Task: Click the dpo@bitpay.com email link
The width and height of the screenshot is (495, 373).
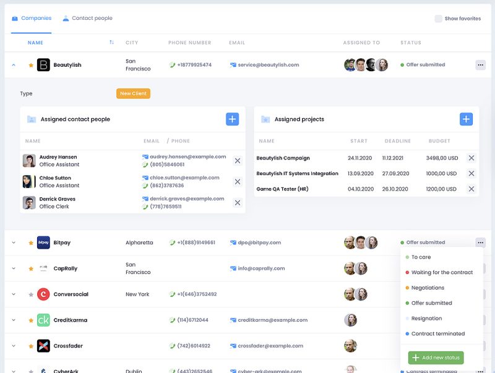Action: pos(259,242)
